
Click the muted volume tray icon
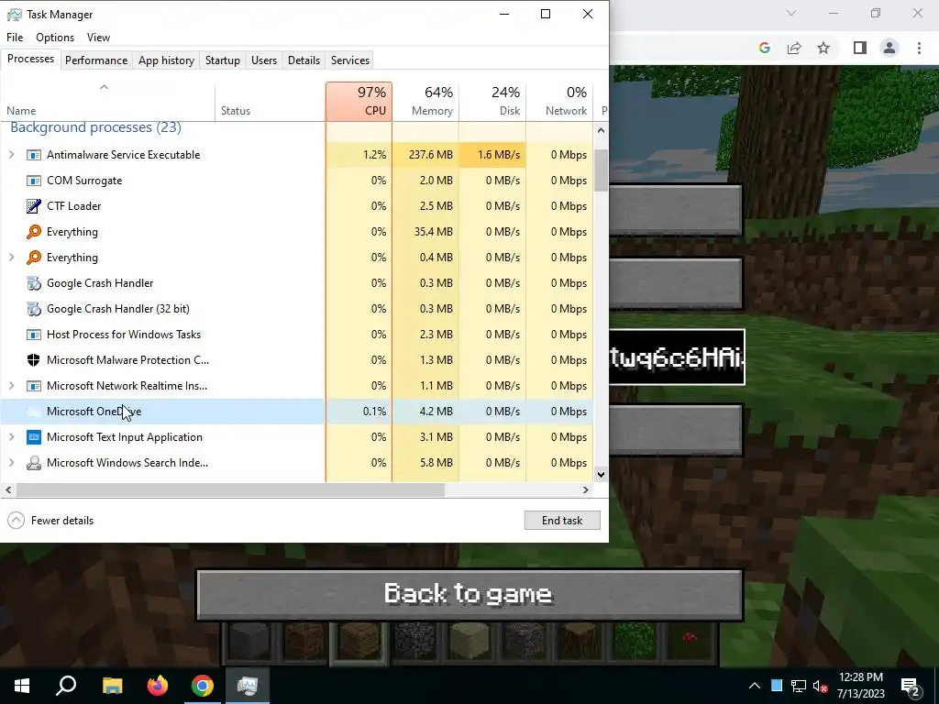tap(821, 686)
